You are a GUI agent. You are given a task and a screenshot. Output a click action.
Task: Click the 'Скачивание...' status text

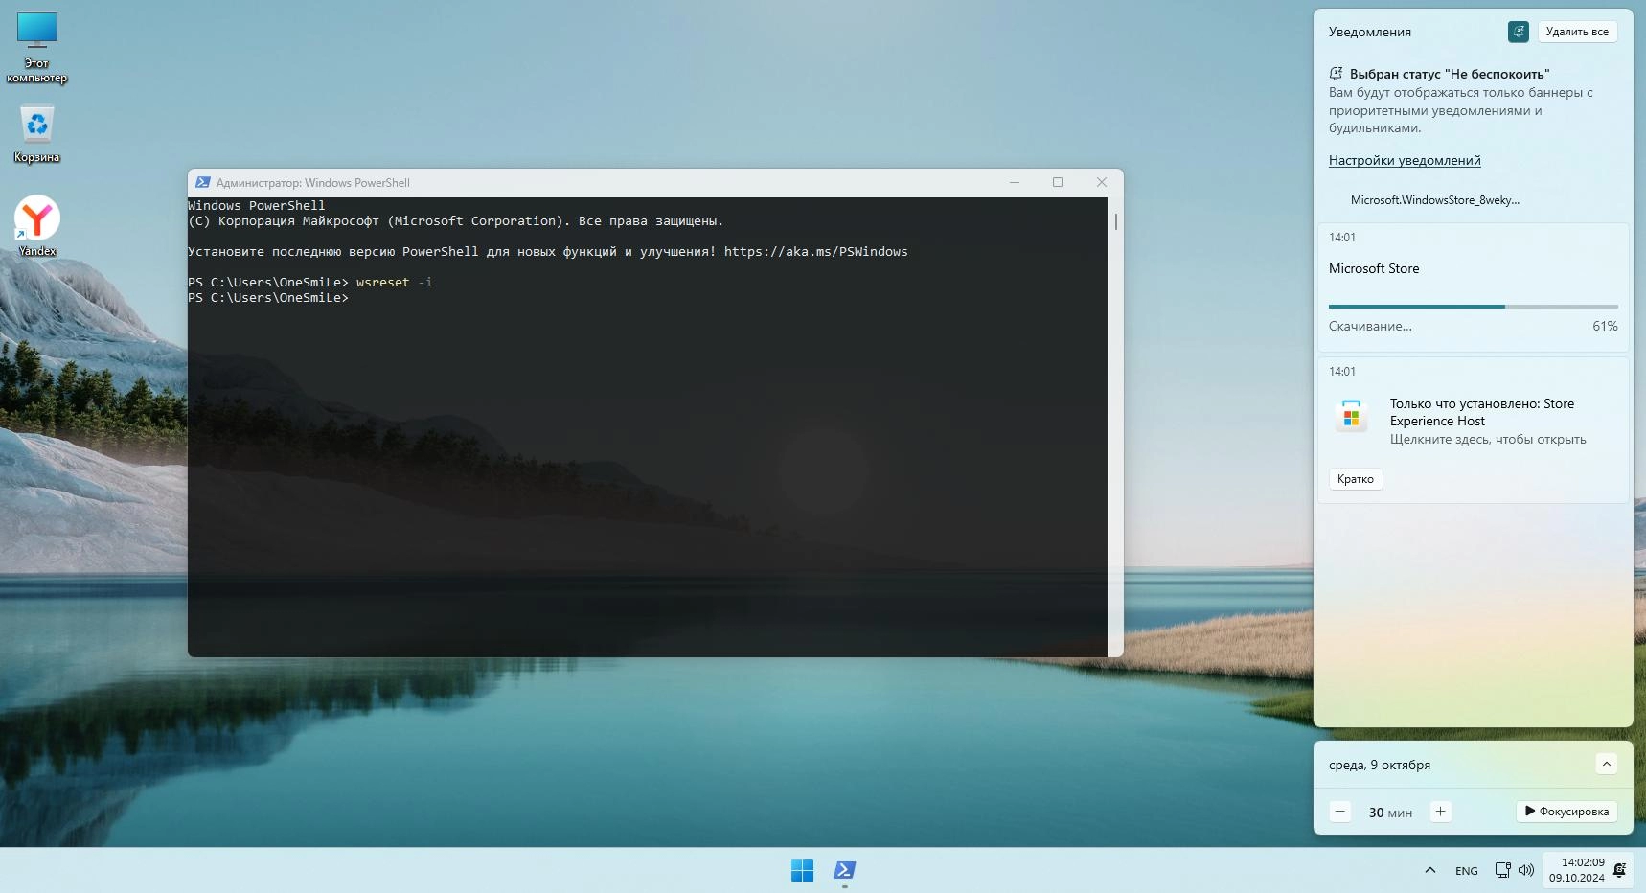(x=1370, y=327)
